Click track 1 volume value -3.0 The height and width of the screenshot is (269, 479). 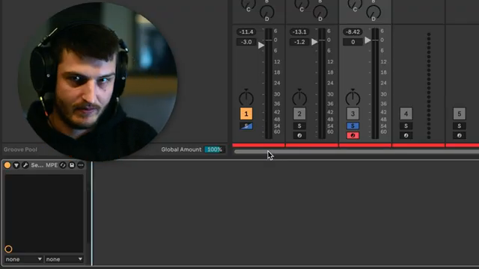246,42
